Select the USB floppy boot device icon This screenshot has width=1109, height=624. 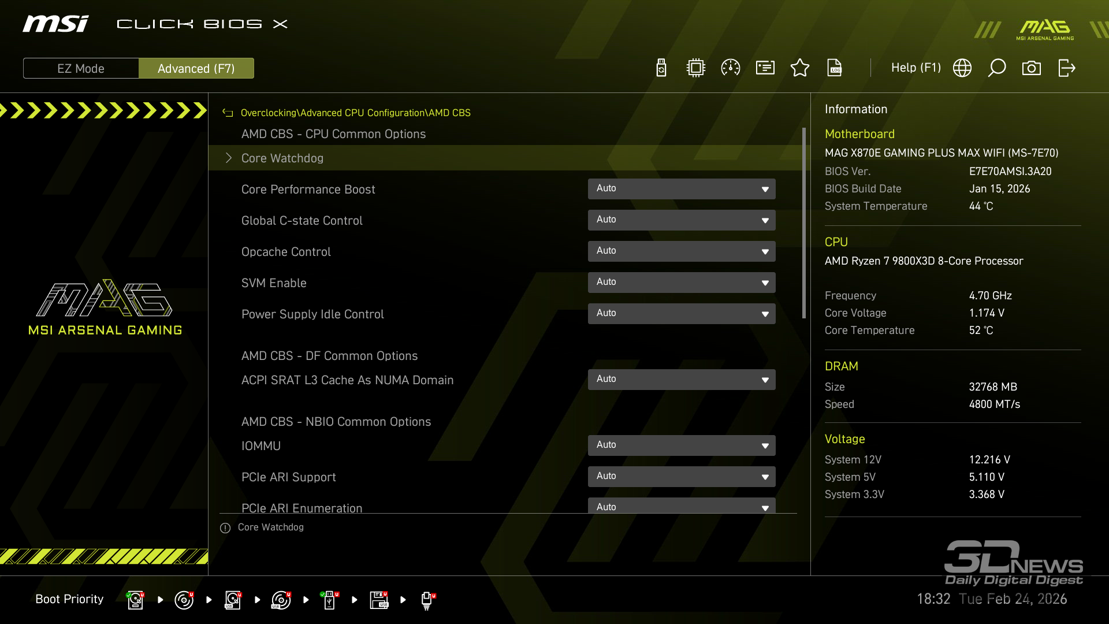pyautogui.click(x=379, y=600)
